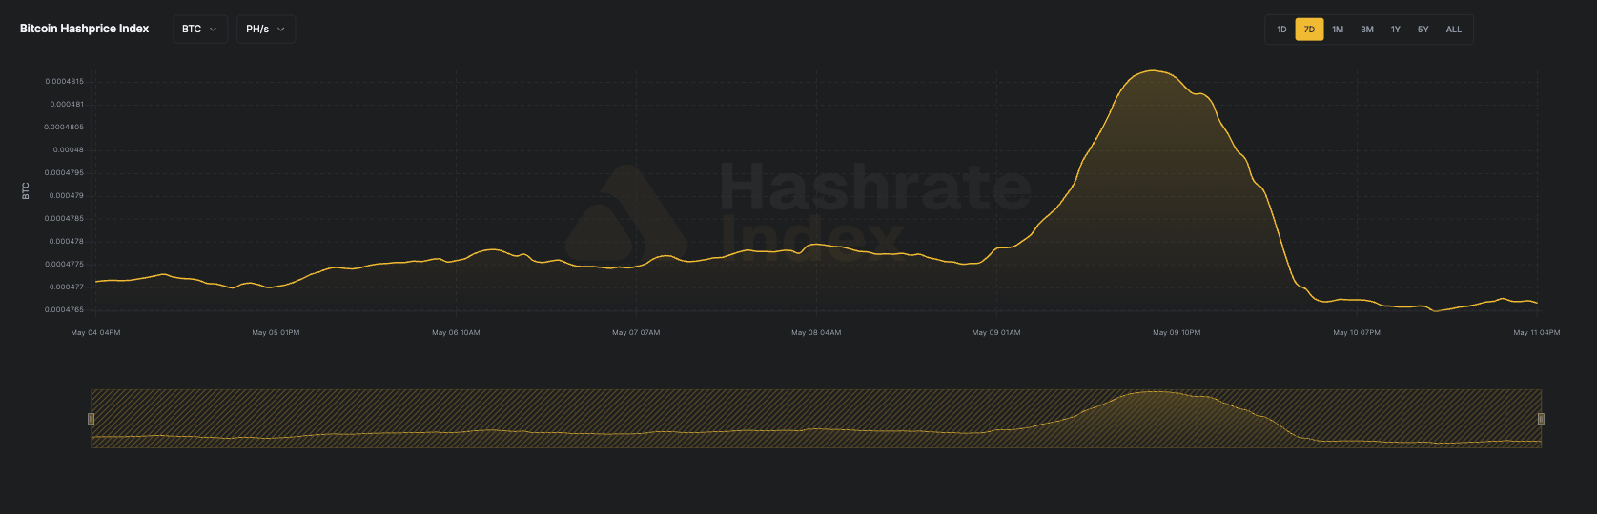Click the right range slider handle

[1541, 419]
